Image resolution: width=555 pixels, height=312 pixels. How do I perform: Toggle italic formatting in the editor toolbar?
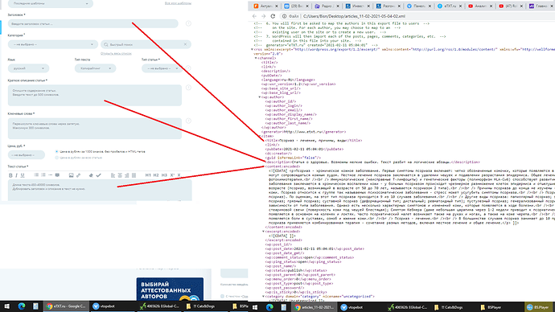[16, 175]
